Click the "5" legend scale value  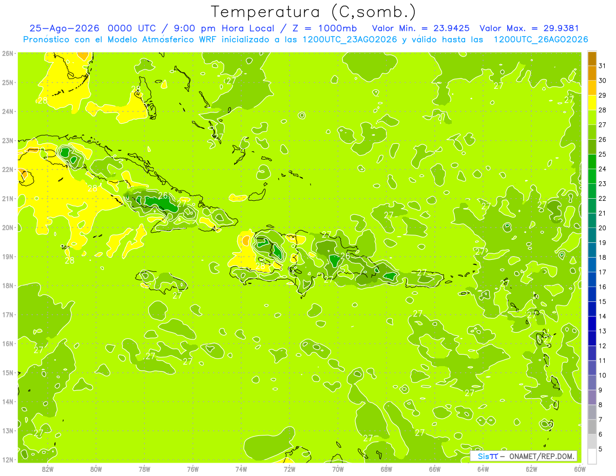600,449
